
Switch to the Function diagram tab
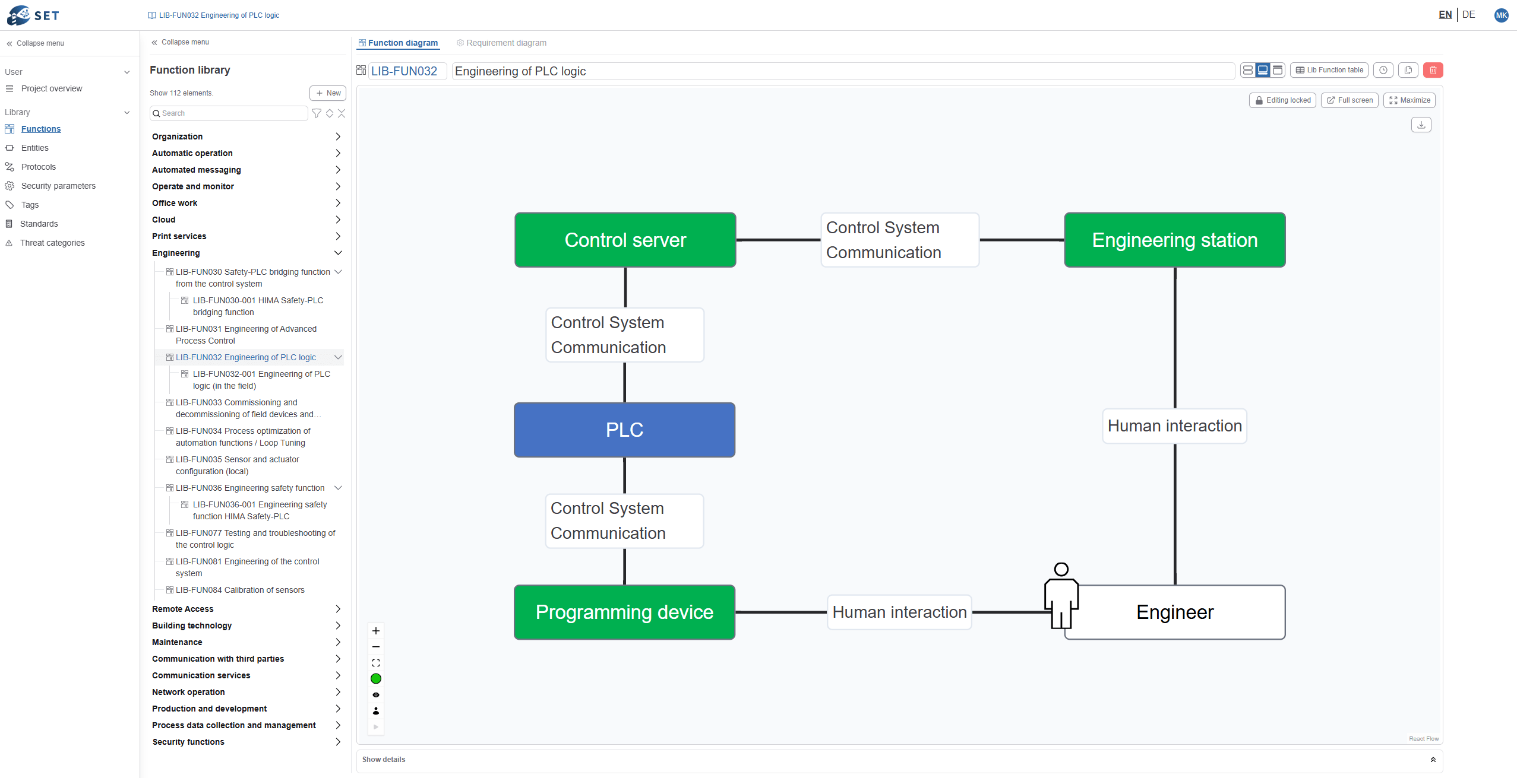[398, 43]
